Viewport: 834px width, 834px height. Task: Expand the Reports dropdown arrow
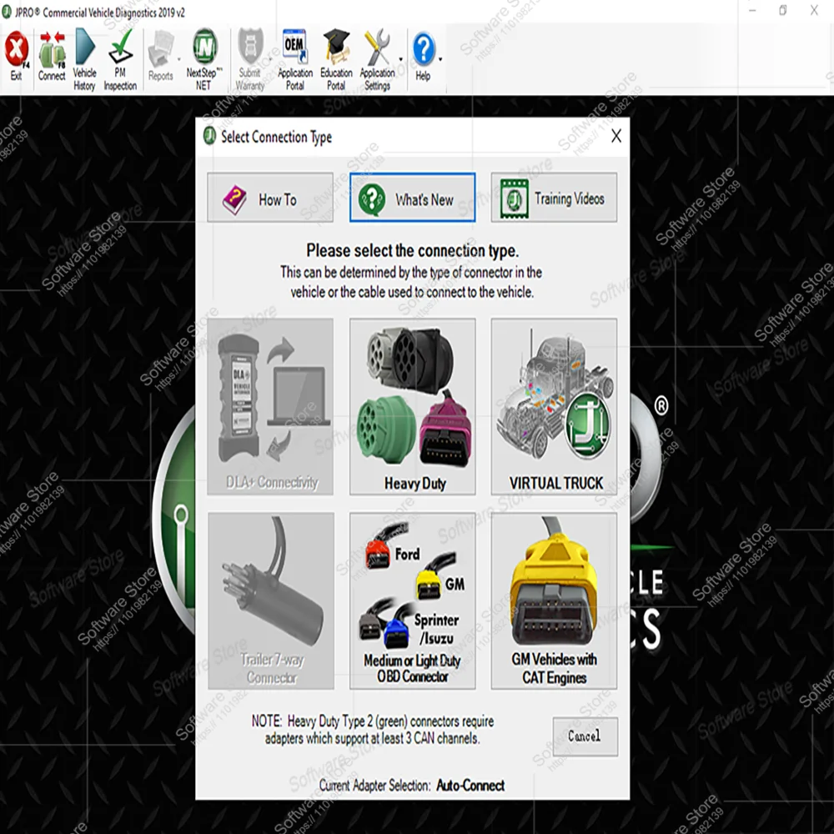pos(178,59)
